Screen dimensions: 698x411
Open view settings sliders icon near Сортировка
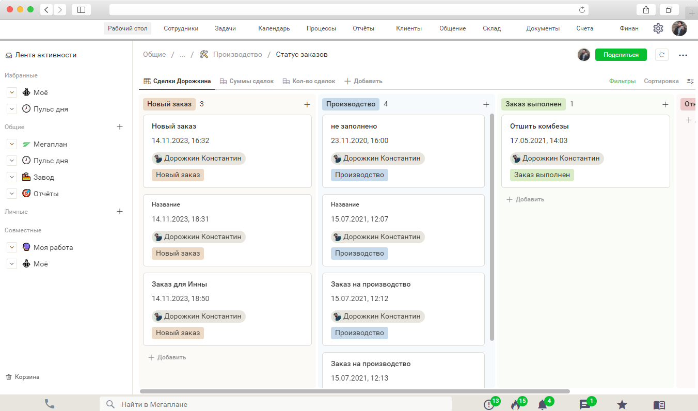click(x=690, y=81)
